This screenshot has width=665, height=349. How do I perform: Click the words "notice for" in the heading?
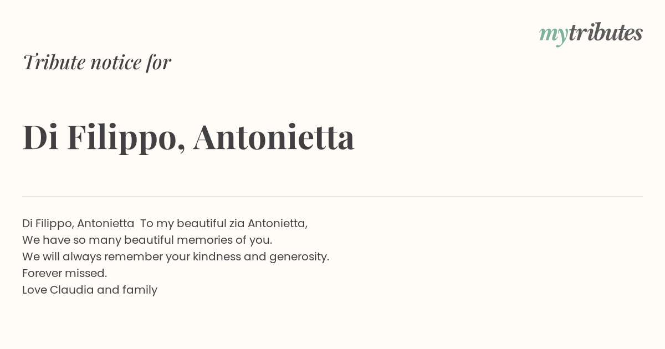pyautogui.click(x=131, y=62)
